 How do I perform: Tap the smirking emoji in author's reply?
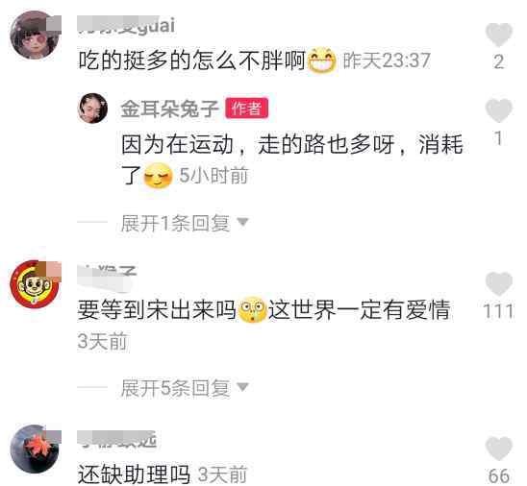(x=158, y=175)
